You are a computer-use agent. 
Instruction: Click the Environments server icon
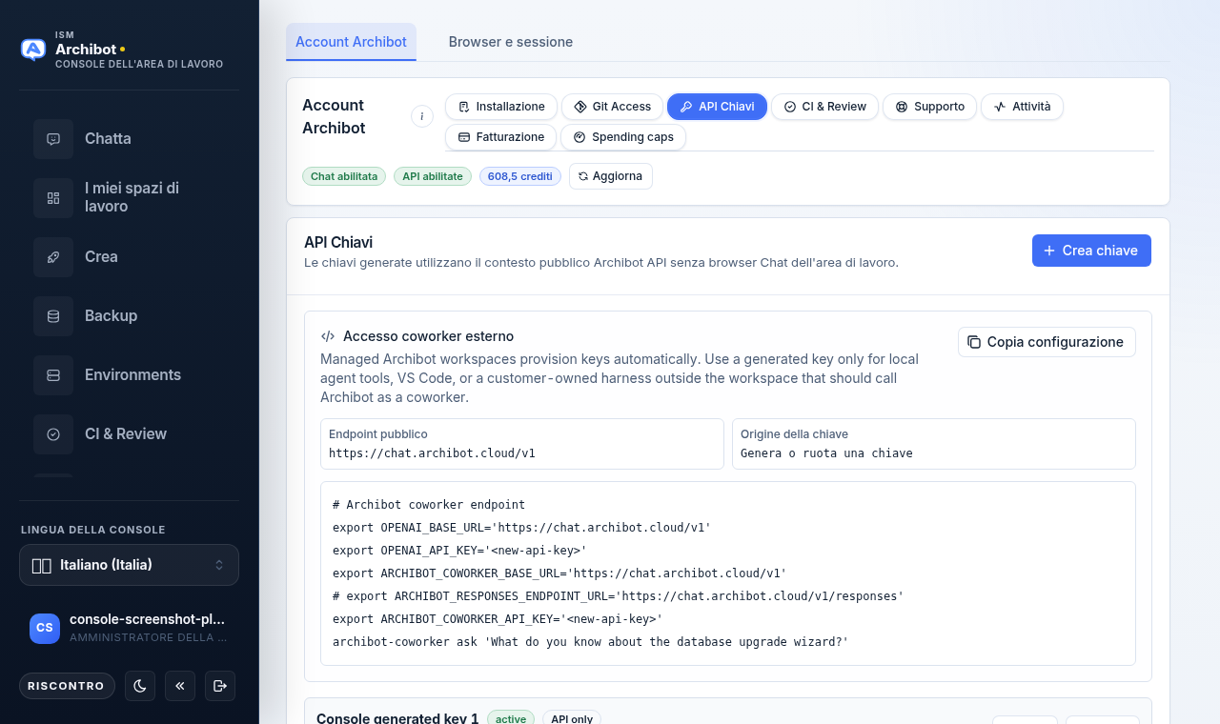tap(53, 374)
